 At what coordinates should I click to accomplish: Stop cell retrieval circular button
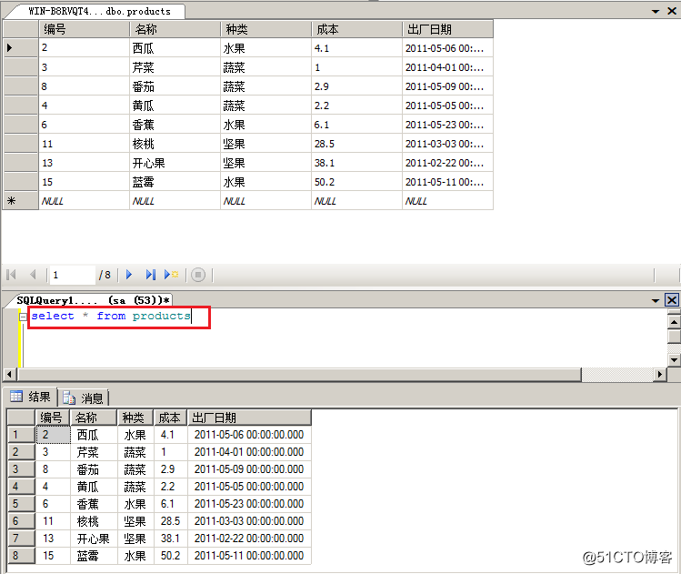point(198,275)
